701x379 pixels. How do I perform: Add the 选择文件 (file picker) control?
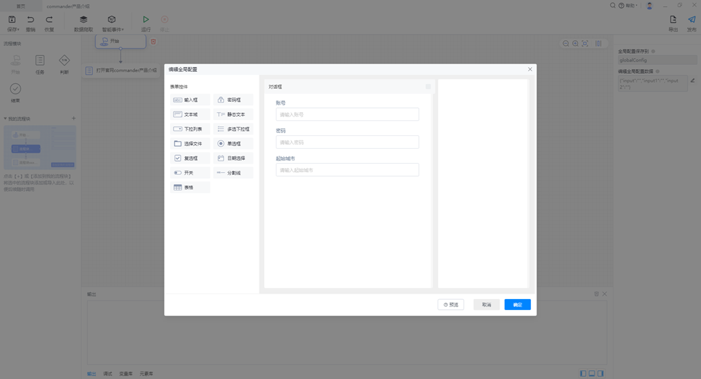(x=190, y=143)
